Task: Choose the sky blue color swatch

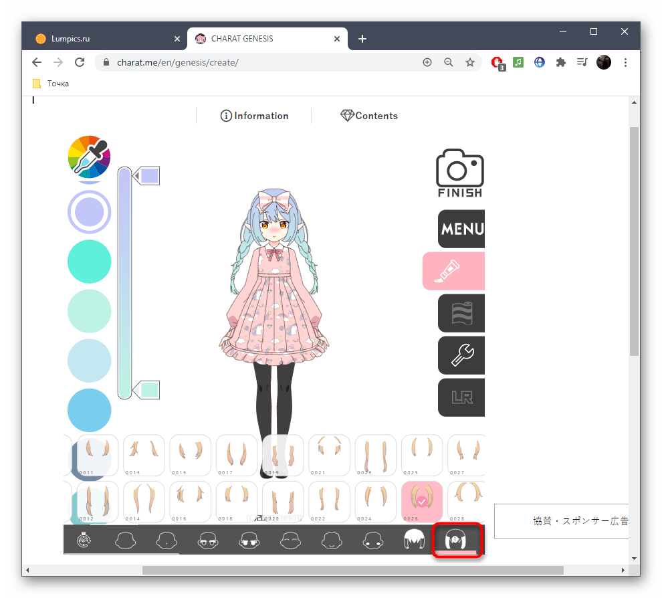Action: pyautogui.click(x=89, y=410)
